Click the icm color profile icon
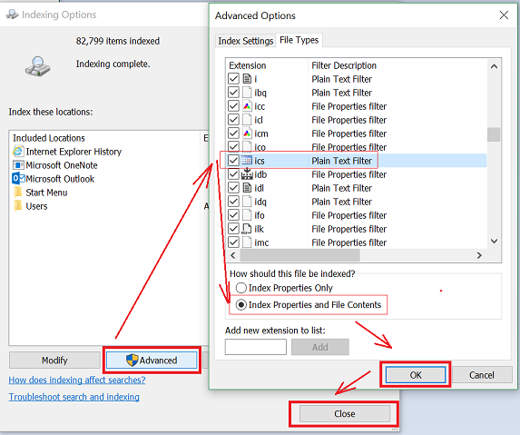The image size is (520, 435). 247,133
